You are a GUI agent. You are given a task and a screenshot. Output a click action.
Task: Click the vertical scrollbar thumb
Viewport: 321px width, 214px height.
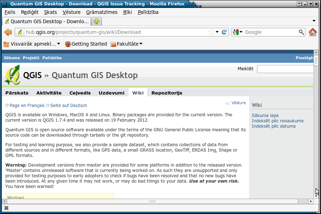[316, 60]
